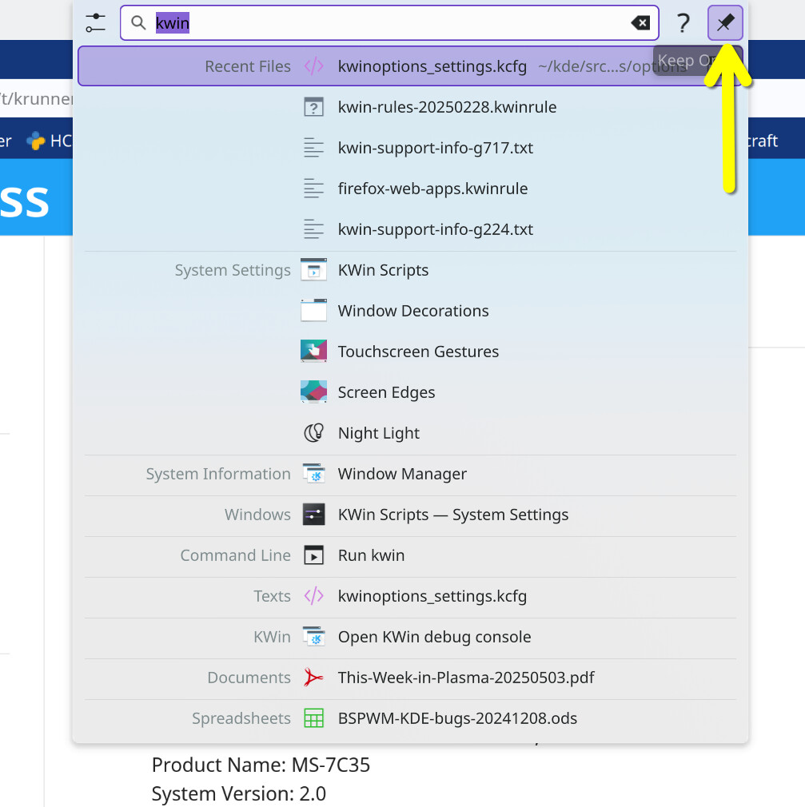The image size is (805, 807).
Task: Click the System Information category label
Action: (x=218, y=474)
